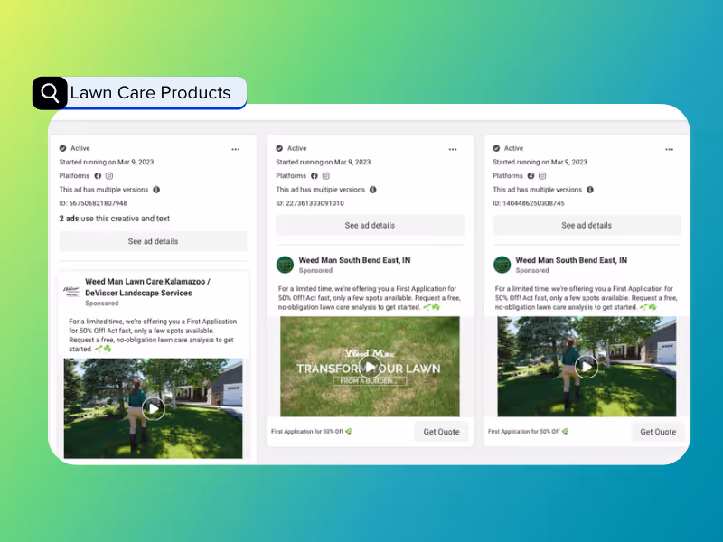Open See ad details for ID 227361333091010
The height and width of the screenshot is (542, 723).
[x=369, y=225]
